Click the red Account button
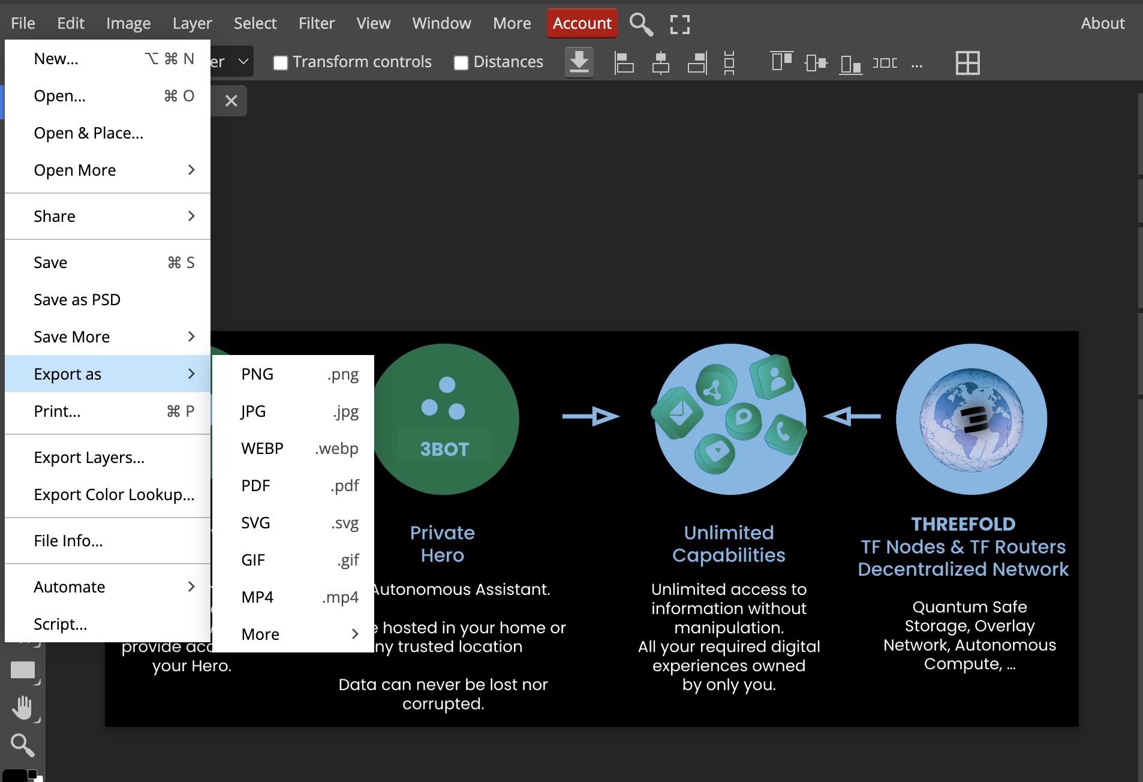 (x=582, y=23)
